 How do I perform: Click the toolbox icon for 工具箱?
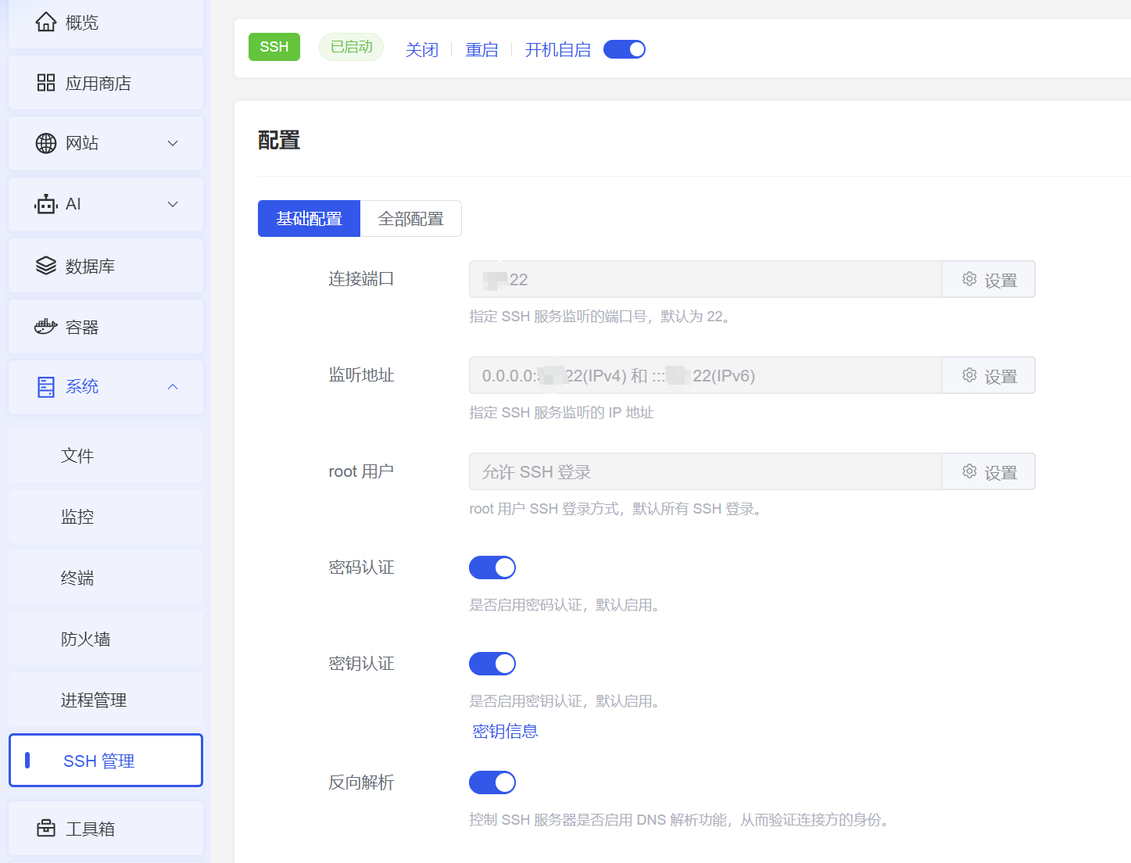coord(46,829)
